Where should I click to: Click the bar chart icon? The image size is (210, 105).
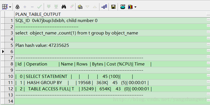[130, 7]
